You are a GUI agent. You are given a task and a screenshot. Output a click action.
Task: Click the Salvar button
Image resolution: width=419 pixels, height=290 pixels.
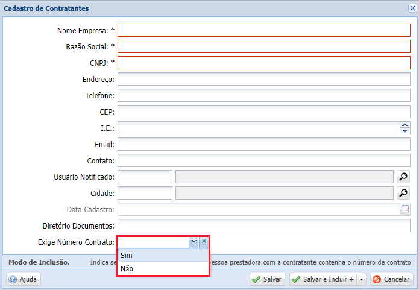pos(267,279)
